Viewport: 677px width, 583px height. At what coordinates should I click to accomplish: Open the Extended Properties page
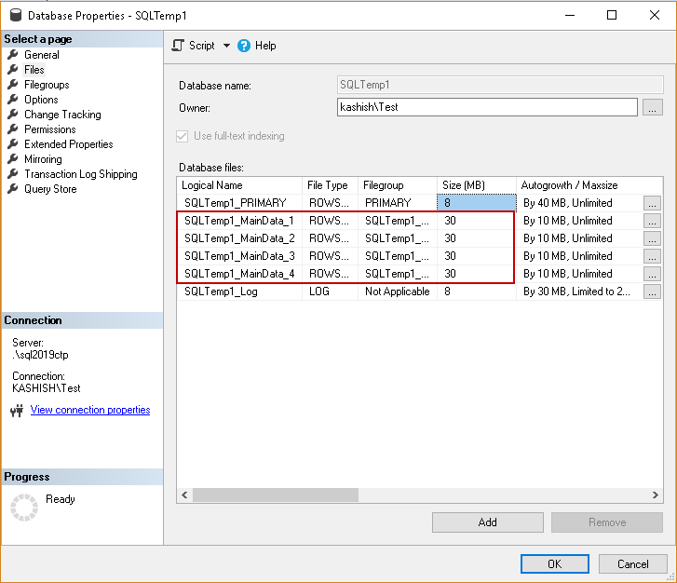point(69,144)
